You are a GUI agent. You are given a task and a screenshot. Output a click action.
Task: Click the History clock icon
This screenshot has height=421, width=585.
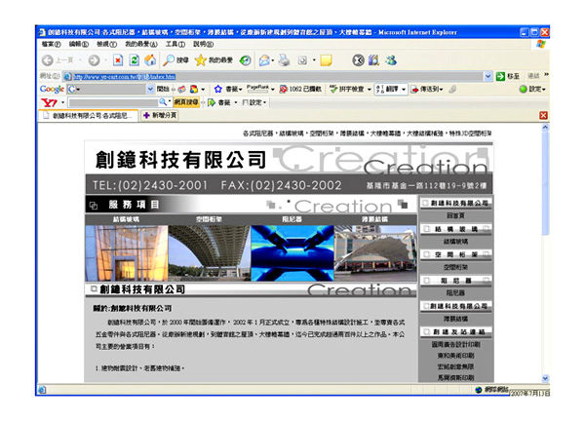click(245, 60)
